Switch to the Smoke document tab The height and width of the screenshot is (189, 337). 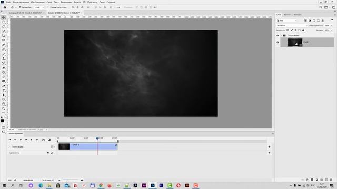[x=64, y=13]
